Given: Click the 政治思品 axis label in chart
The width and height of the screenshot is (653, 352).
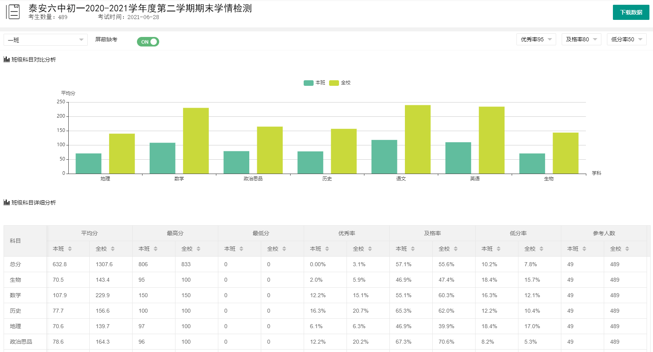Looking at the screenshot, I should 253,179.
